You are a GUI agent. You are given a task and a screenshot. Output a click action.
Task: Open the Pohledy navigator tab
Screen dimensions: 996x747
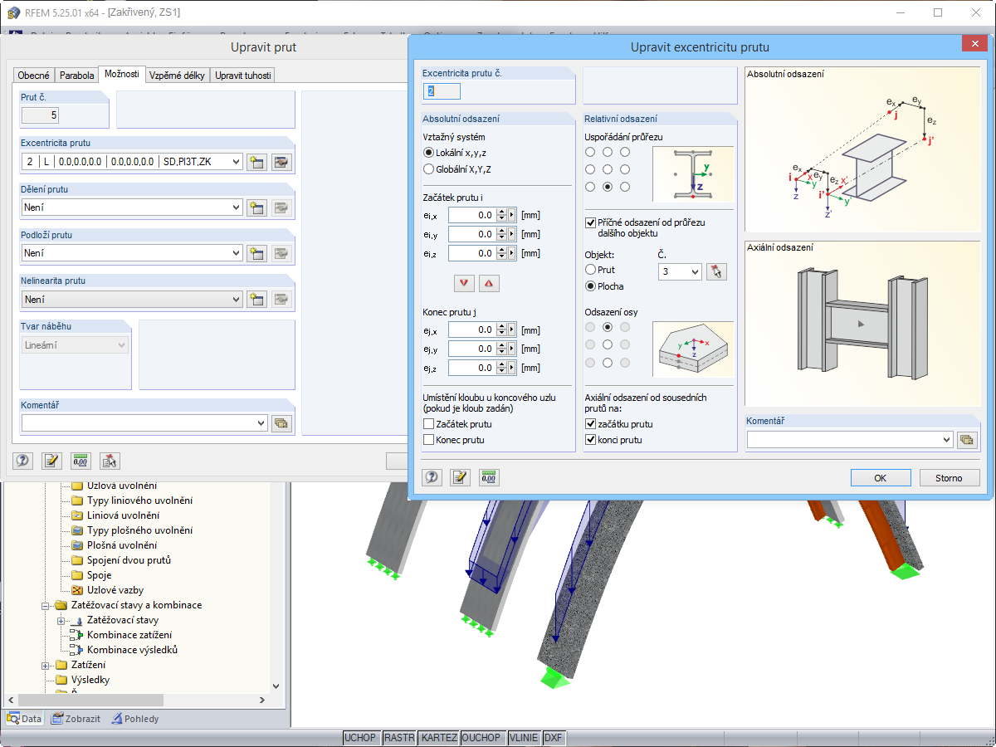[135, 719]
